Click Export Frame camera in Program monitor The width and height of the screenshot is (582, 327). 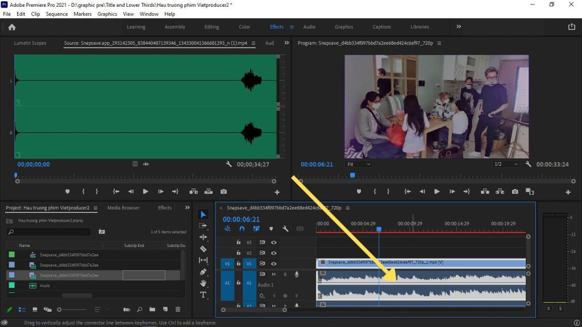click(515, 192)
